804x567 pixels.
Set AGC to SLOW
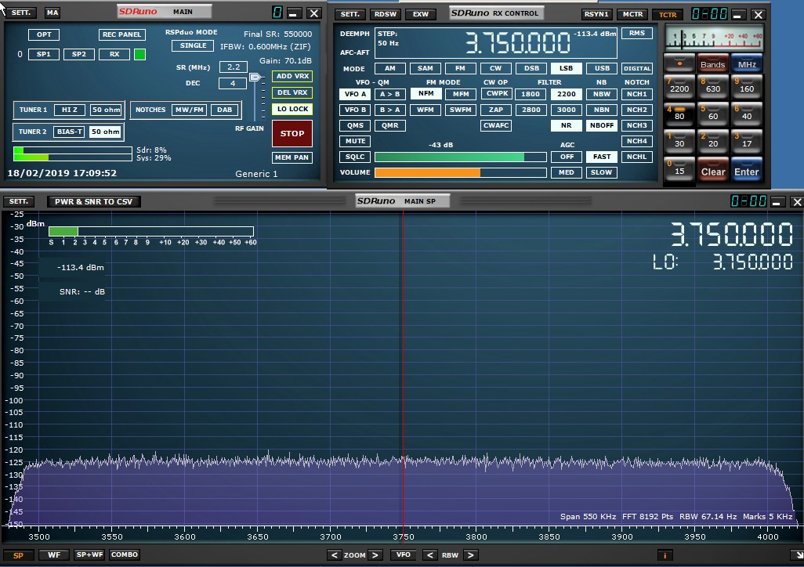[601, 172]
